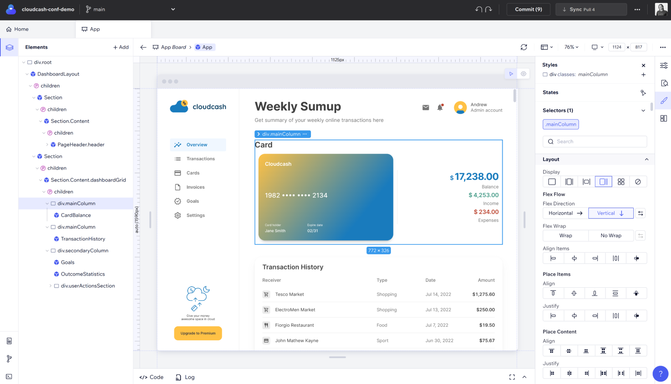Open the terminal icon in left rail
671x384 pixels.
[9, 377]
